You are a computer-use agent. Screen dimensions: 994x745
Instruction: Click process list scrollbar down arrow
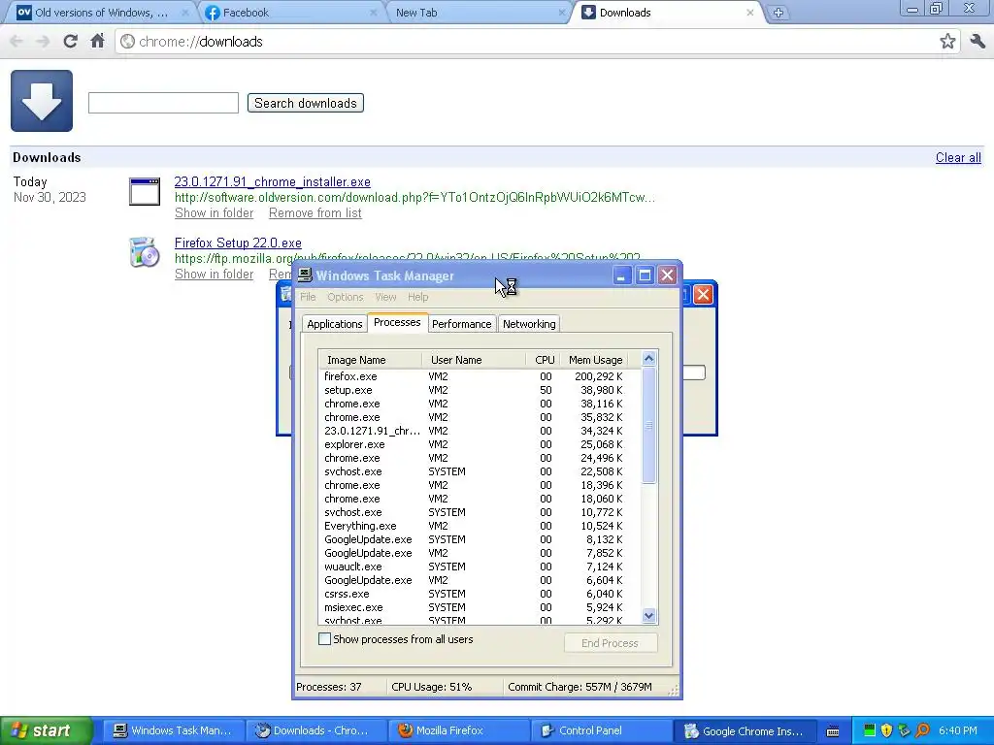click(x=648, y=616)
